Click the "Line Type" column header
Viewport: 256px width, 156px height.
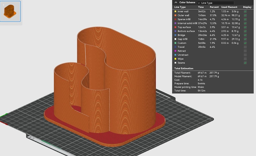pyautogui.click(x=180, y=7)
